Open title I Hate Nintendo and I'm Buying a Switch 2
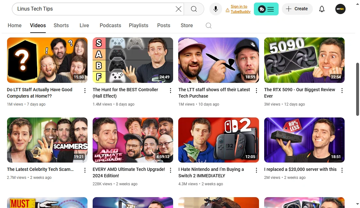The image size is (360, 208). click(211, 172)
